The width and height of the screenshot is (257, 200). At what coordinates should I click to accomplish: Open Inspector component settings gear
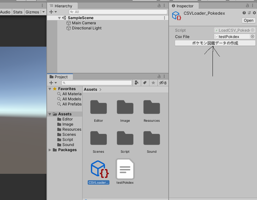(x=254, y=13)
